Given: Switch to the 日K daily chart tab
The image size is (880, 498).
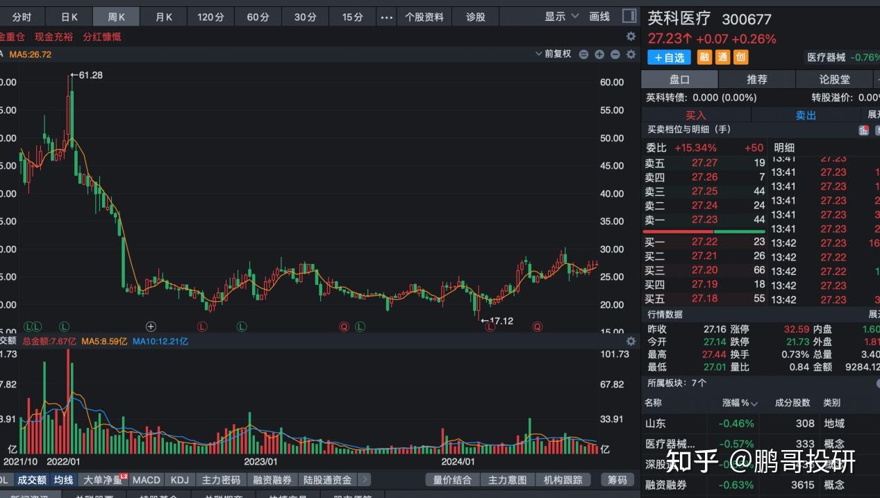Looking at the screenshot, I should point(69,17).
